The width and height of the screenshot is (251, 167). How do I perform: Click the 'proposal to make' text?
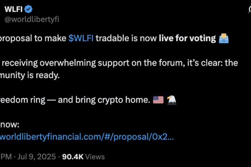coord(33,39)
